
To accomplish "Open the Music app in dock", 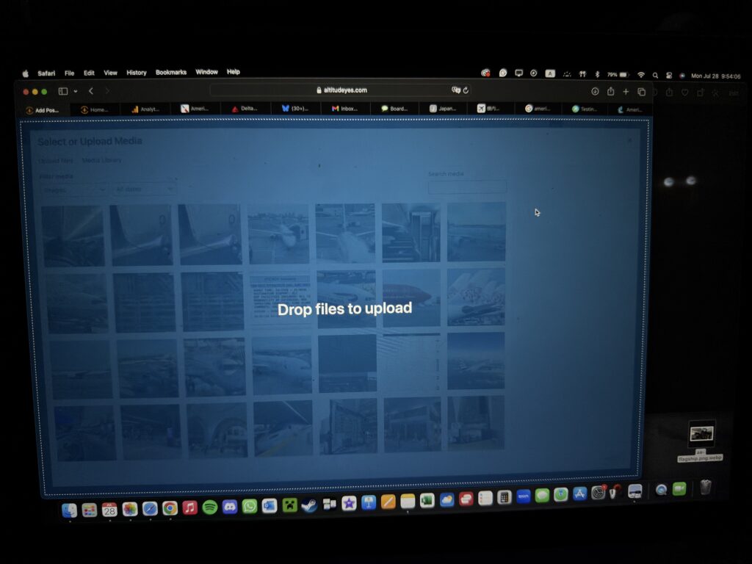I will tap(190, 507).
